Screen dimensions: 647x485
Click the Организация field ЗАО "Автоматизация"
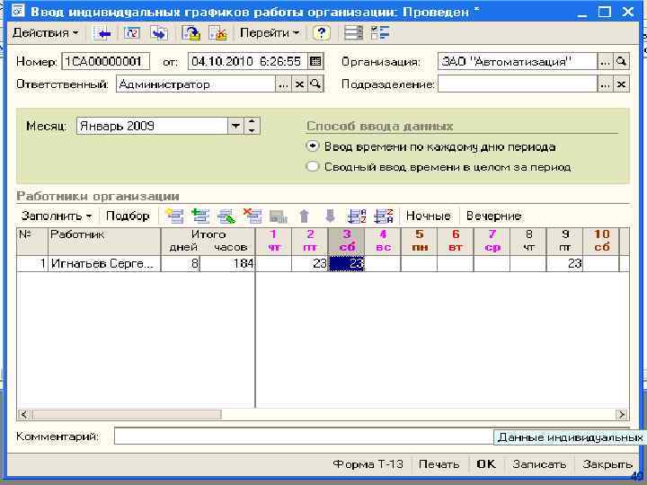click(518, 61)
